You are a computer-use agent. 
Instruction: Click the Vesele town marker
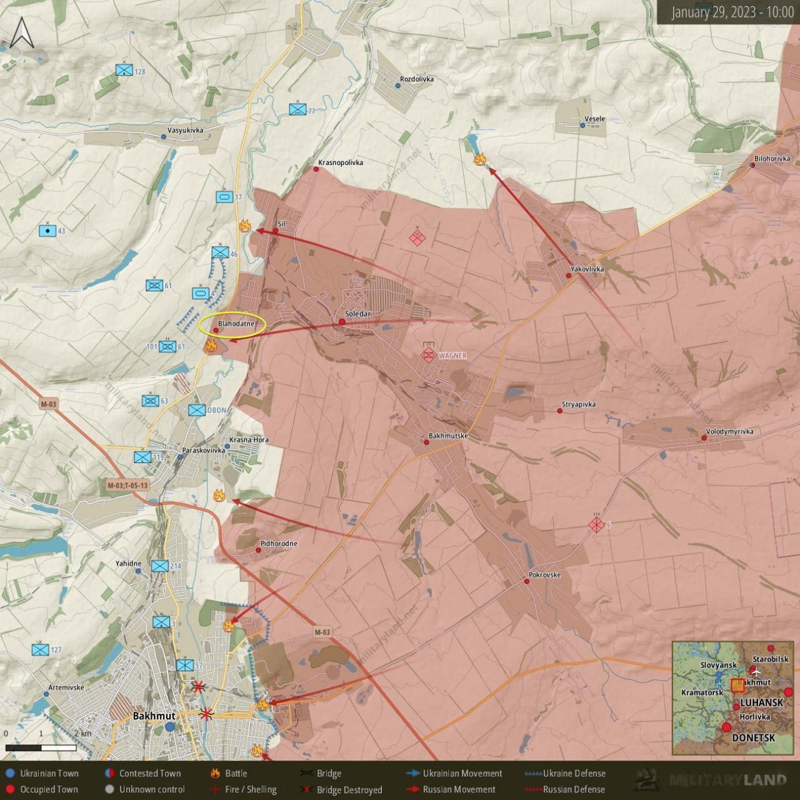(582, 126)
